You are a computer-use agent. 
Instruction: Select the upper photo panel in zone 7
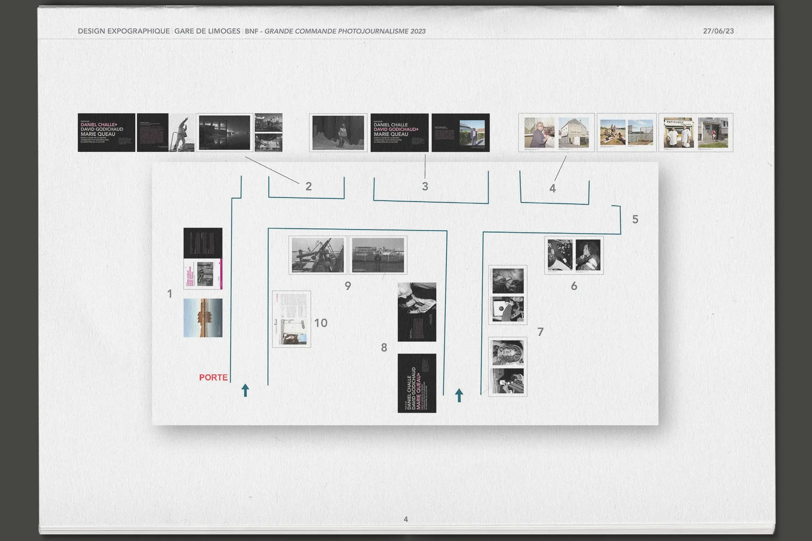tap(508, 295)
